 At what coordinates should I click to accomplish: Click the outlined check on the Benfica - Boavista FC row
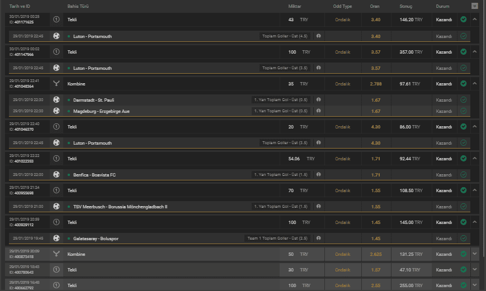point(464,175)
